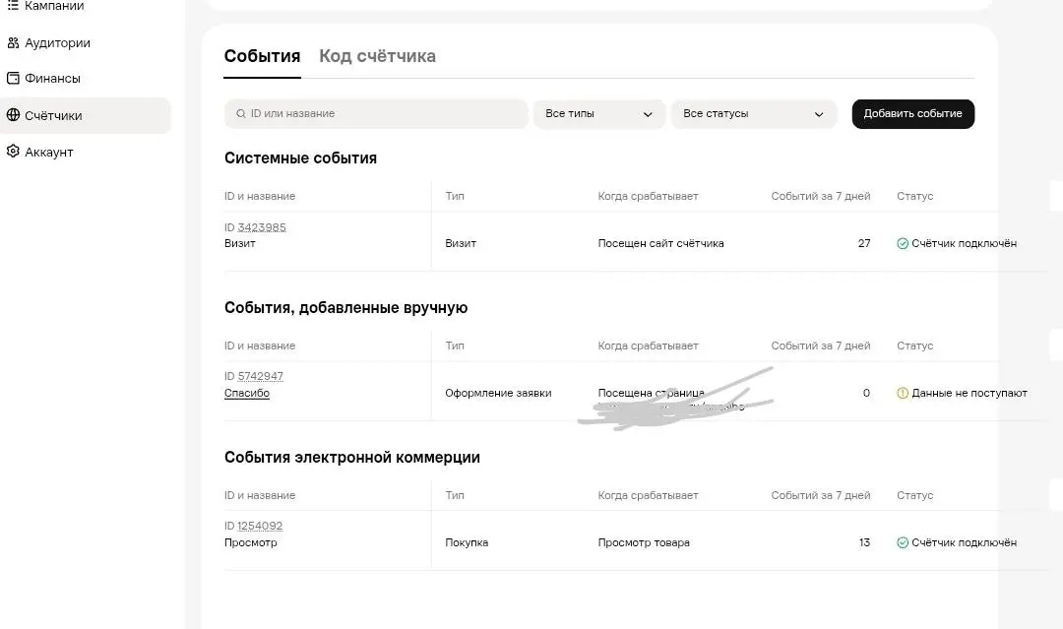Open the Все типы dropdown
The height and width of the screenshot is (629, 1063).
click(x=599, y=114)
